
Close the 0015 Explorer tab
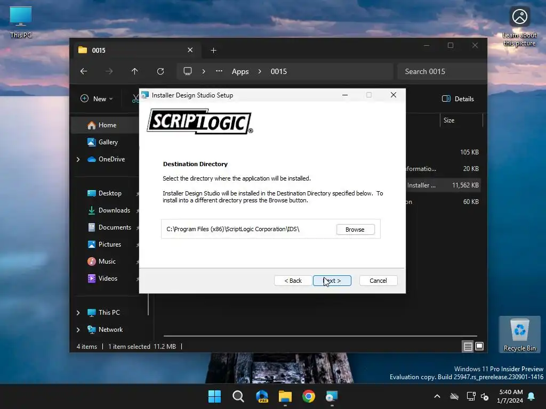pyautogui.click(x=190, y=50)
